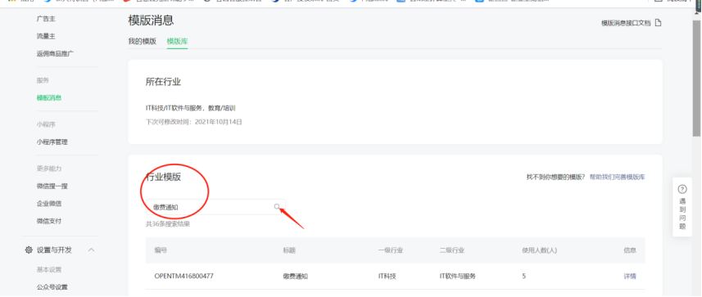The width and height of the screenshot is (702, 297).
Task: Open 微信支付 in sidebar
Action: [x=49, y=221]
